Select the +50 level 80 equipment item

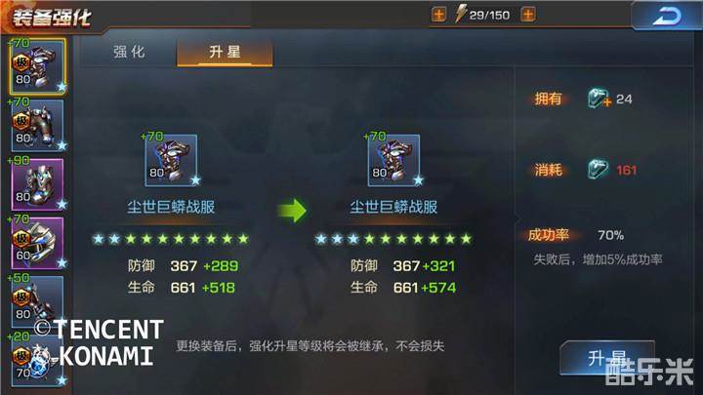[x=38, y=301]
